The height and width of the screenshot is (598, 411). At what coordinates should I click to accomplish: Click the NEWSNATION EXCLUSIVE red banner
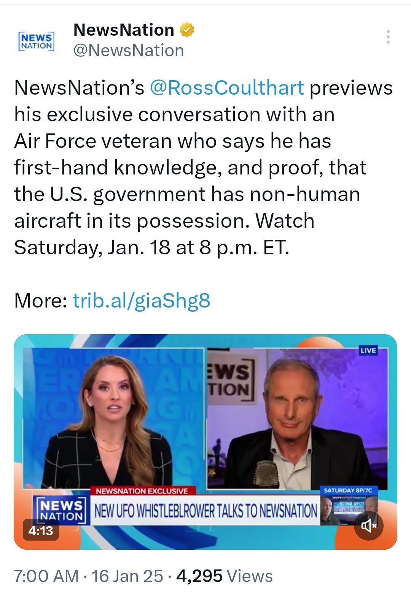pos(142,491)
